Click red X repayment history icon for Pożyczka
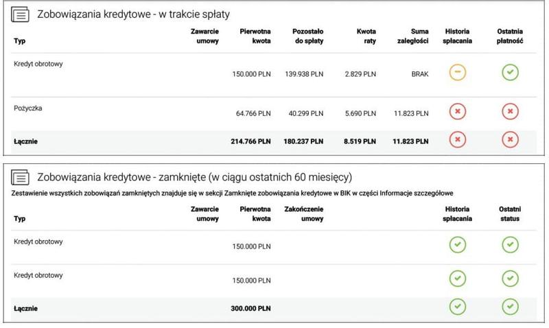The height and width of the screenshot is (328, 549). 457,111
